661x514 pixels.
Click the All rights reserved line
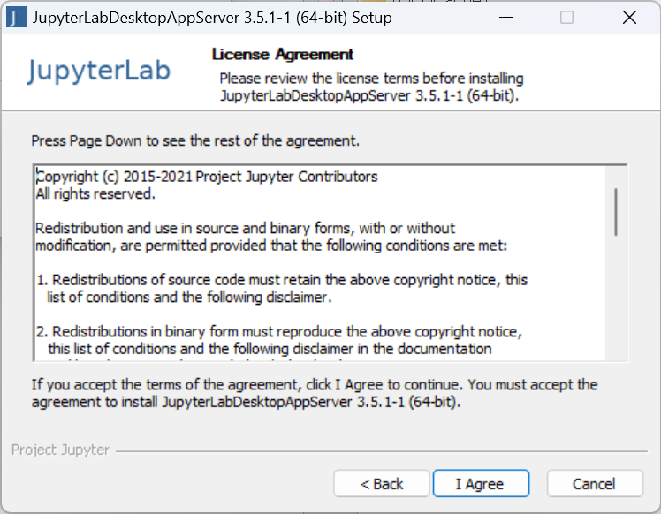[95, 193]
